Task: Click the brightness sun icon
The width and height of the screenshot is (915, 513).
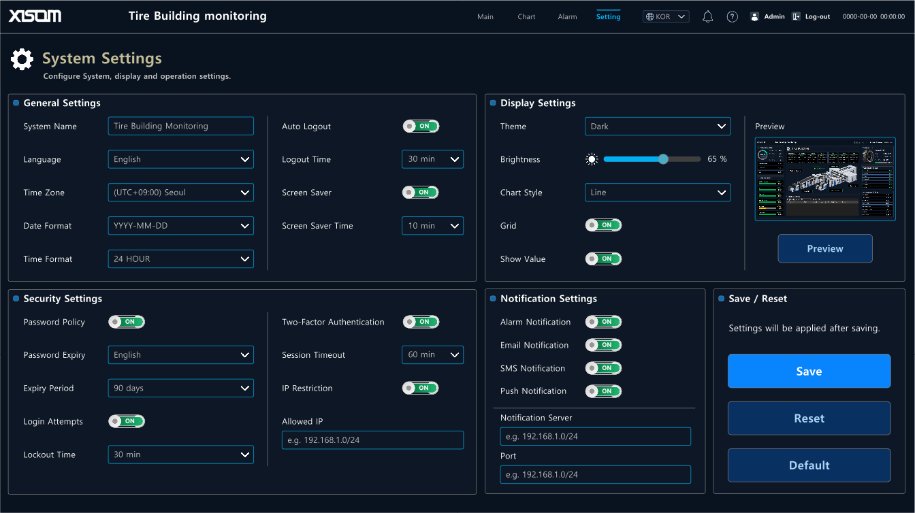Action: point(592,159)
